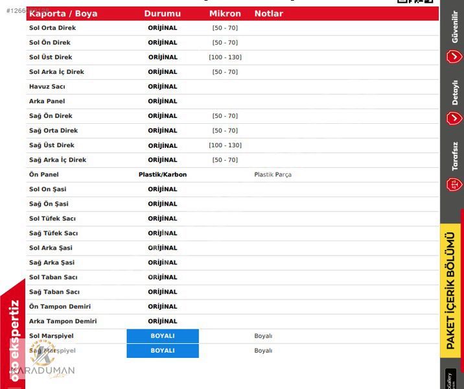Click the blue BOYALI badge for Sol Marşpiyel
Screen dimensions: 464x389
(x=163, y=336)
